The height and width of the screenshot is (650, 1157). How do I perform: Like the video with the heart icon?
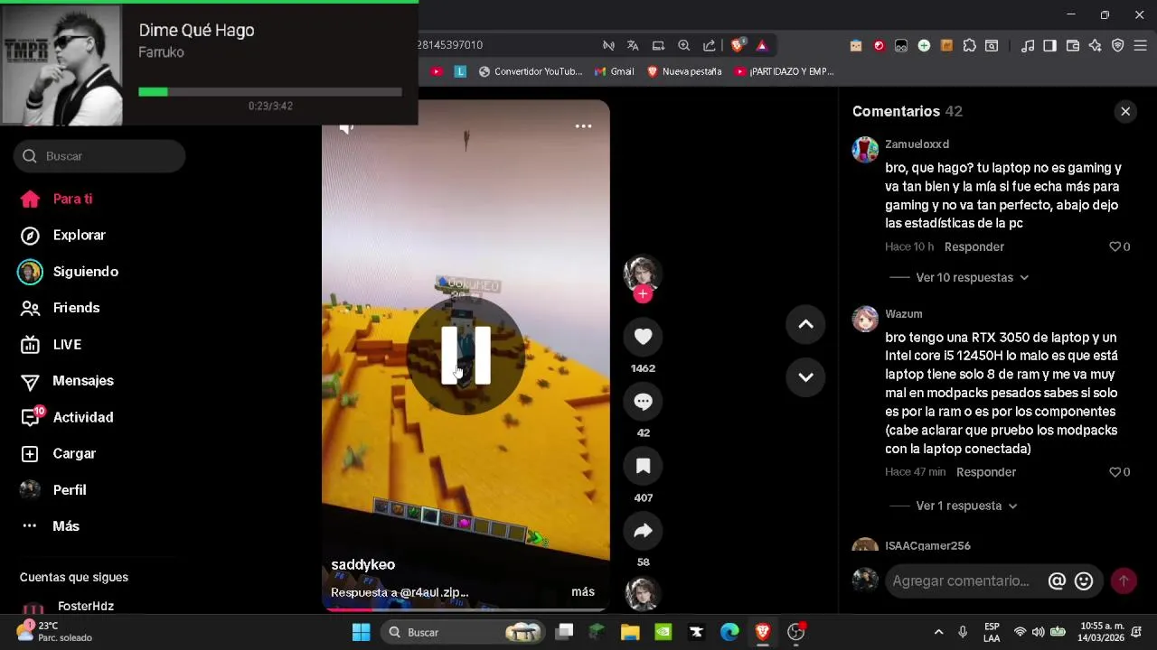(x=643, y=337)
